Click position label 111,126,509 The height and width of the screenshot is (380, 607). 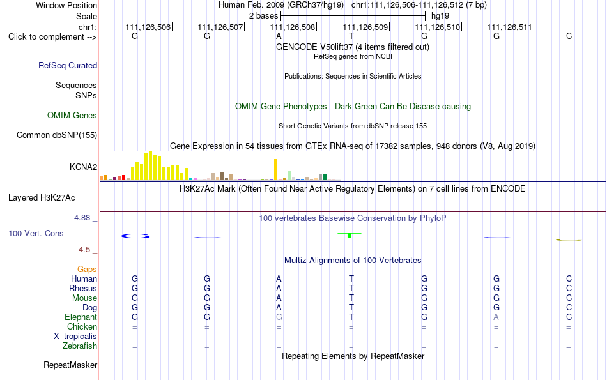tap(365, 27)
